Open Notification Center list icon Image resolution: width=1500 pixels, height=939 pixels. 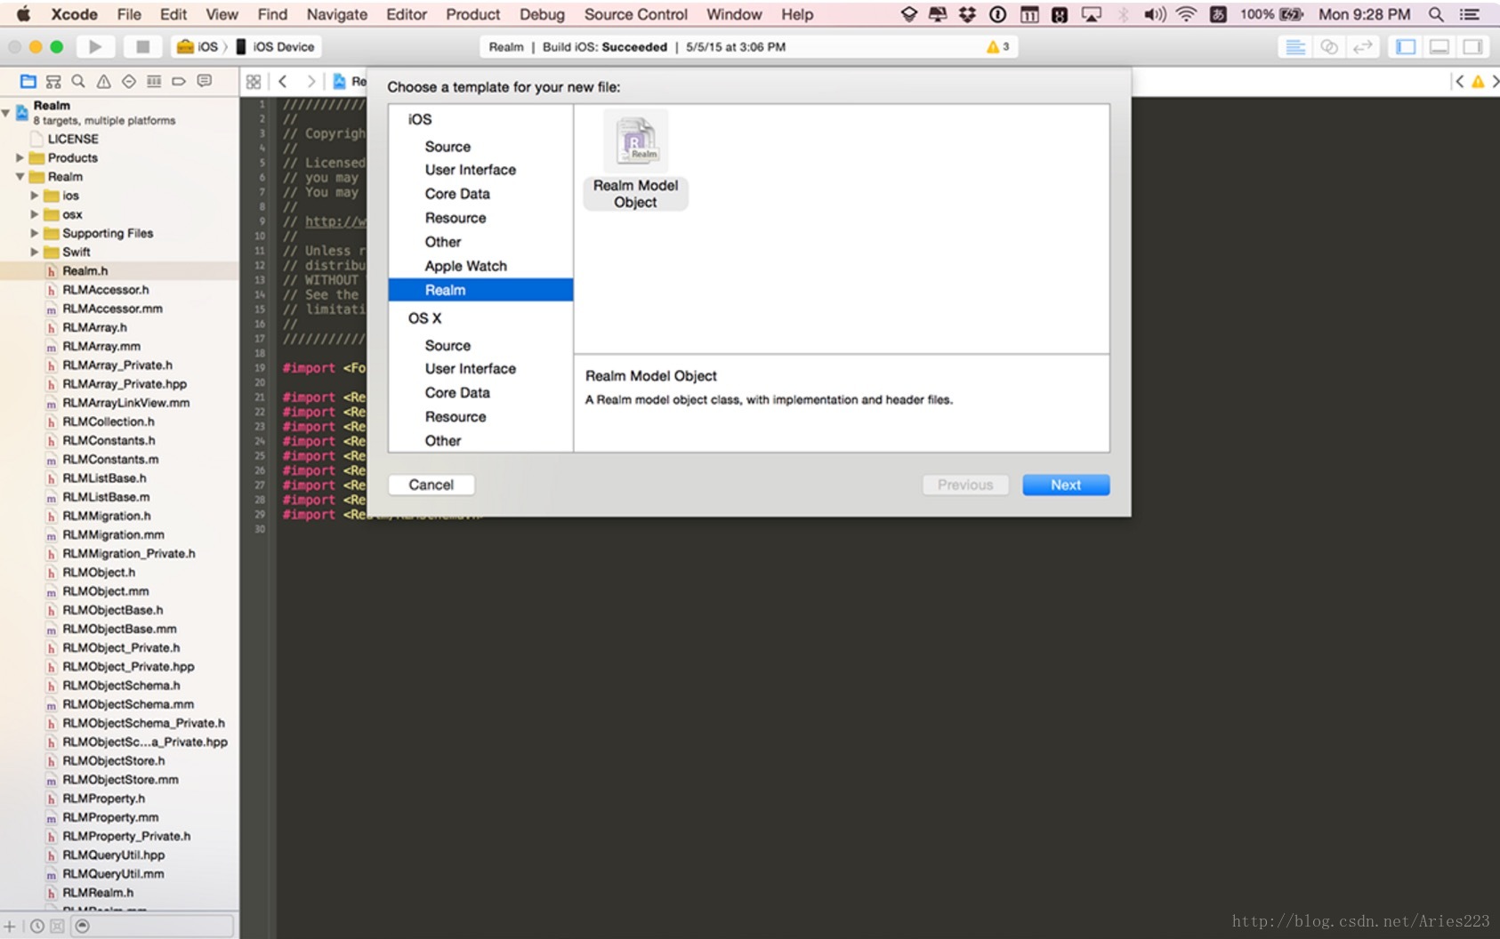pyautogui.click(x=1470, y=14)
